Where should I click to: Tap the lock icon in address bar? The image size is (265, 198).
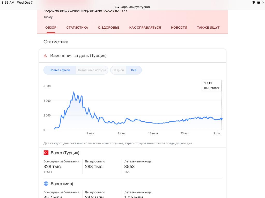(118, 7)
